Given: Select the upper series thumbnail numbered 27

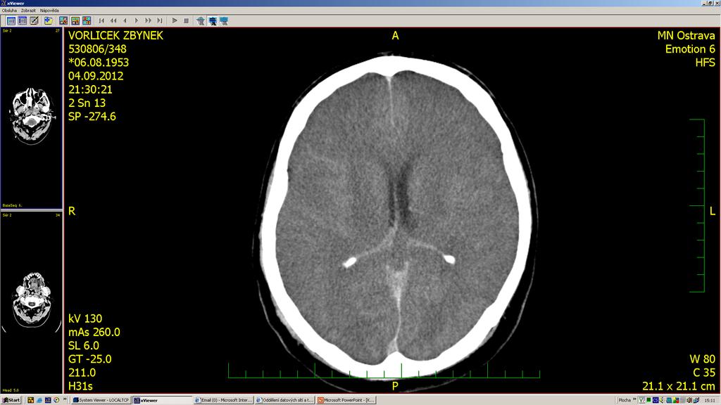Looking at the screenshot, I should click(31, 118).
